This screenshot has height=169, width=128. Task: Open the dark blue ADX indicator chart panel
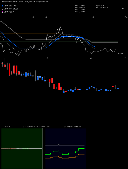point(66,149)
